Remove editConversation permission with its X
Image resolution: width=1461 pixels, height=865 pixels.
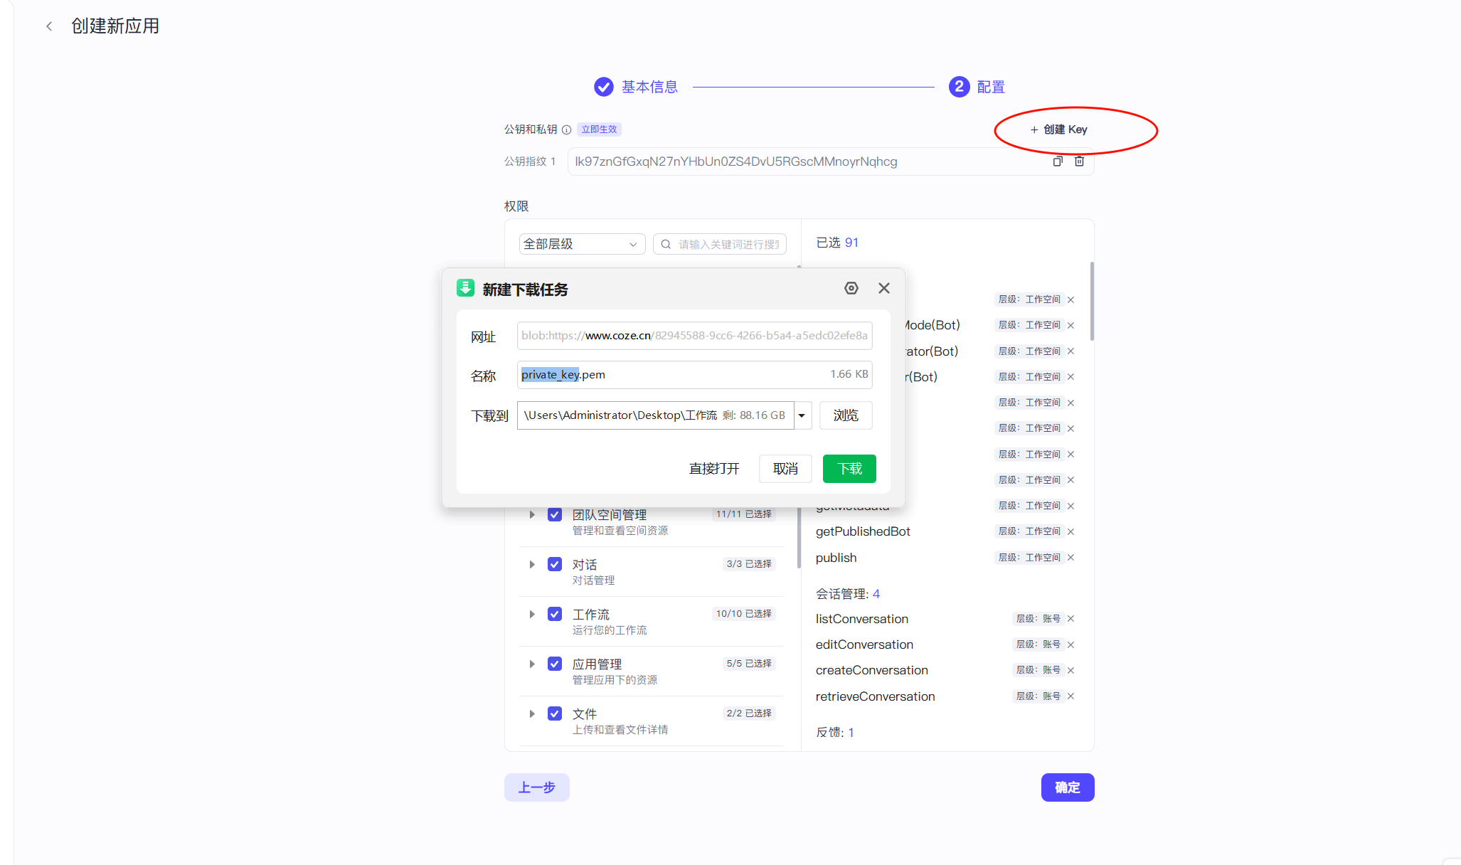[1070, 644]
